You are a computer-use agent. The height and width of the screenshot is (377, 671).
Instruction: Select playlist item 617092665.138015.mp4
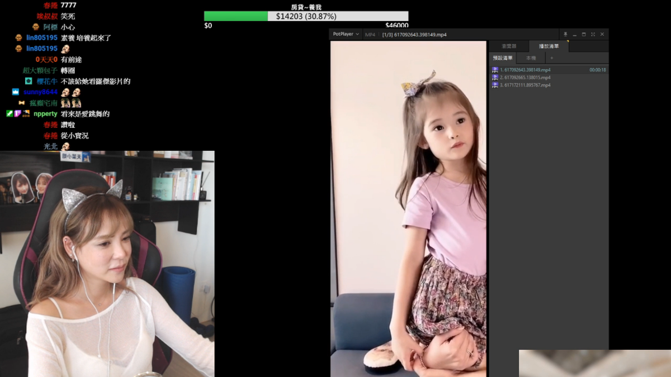[549, 78]
